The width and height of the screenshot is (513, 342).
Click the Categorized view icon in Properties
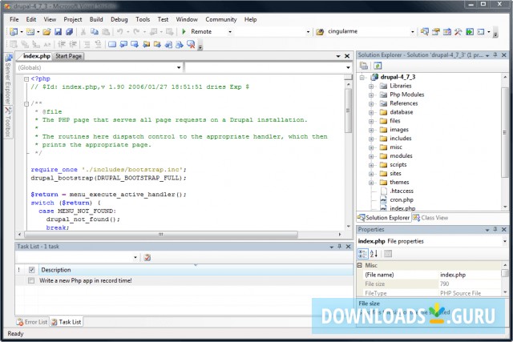click(x=362, y=254)
